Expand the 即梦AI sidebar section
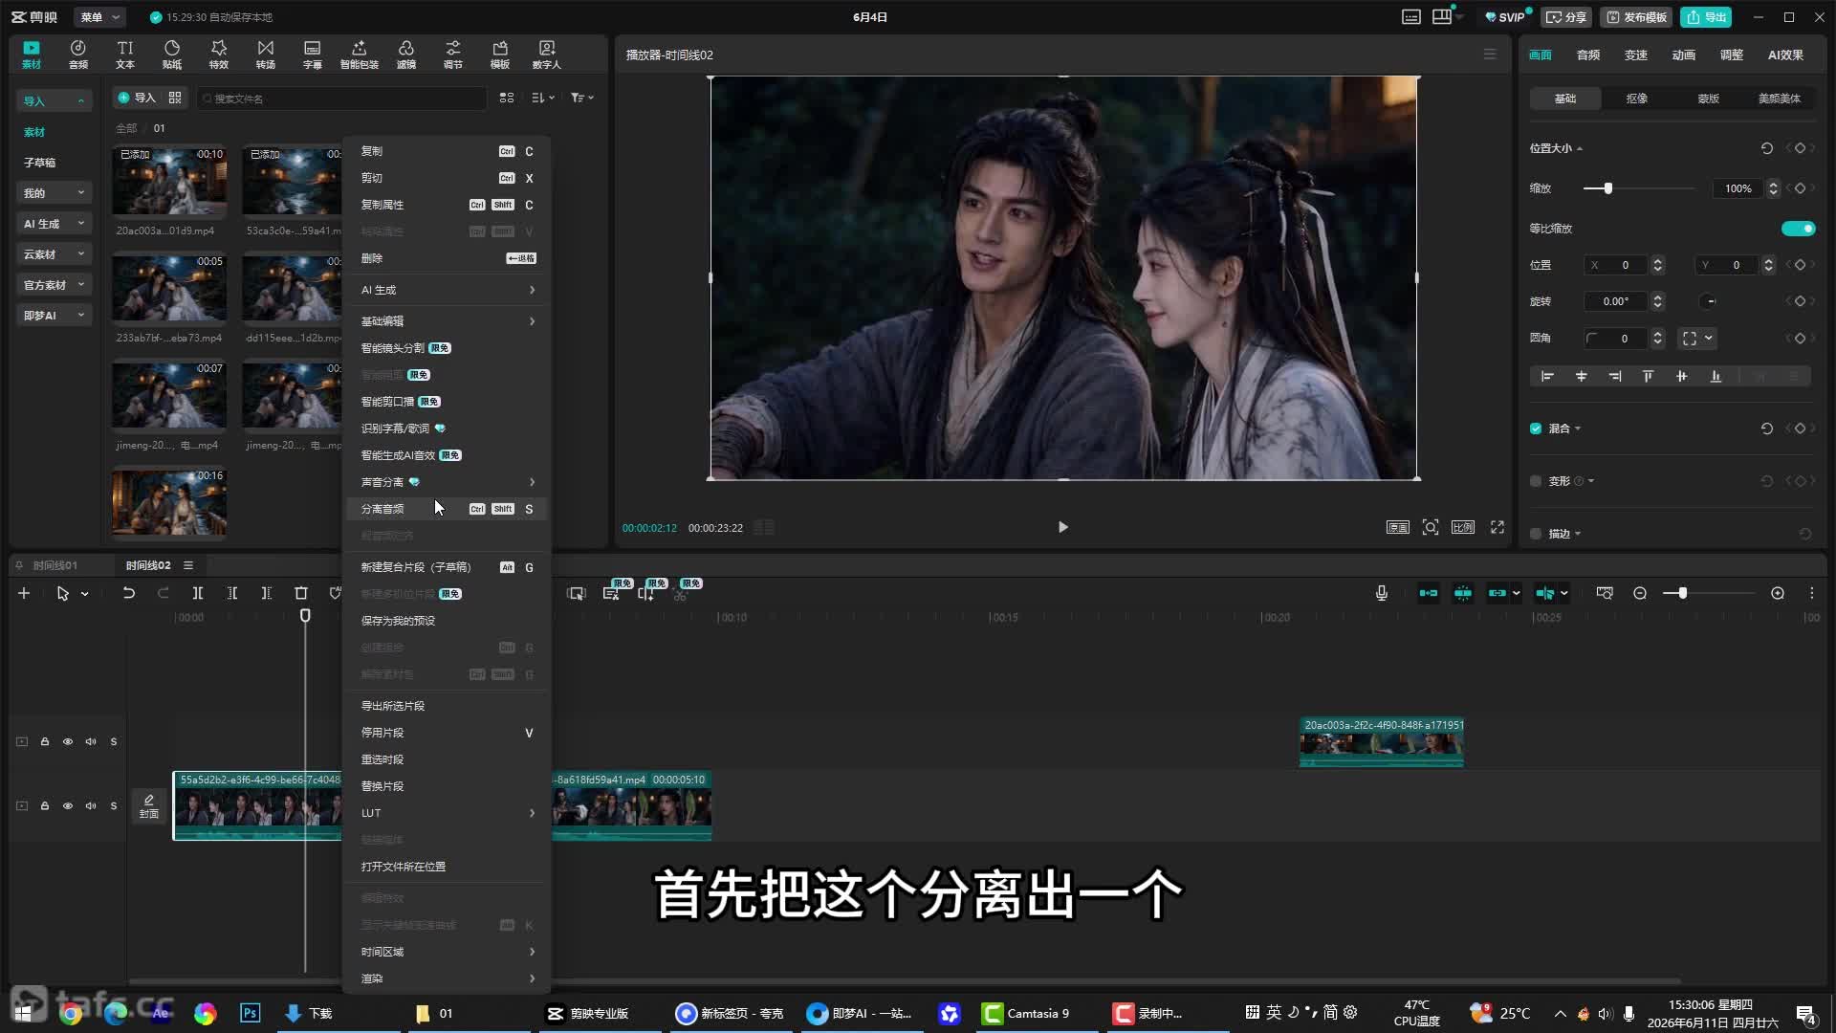 (x=55, y=316)
